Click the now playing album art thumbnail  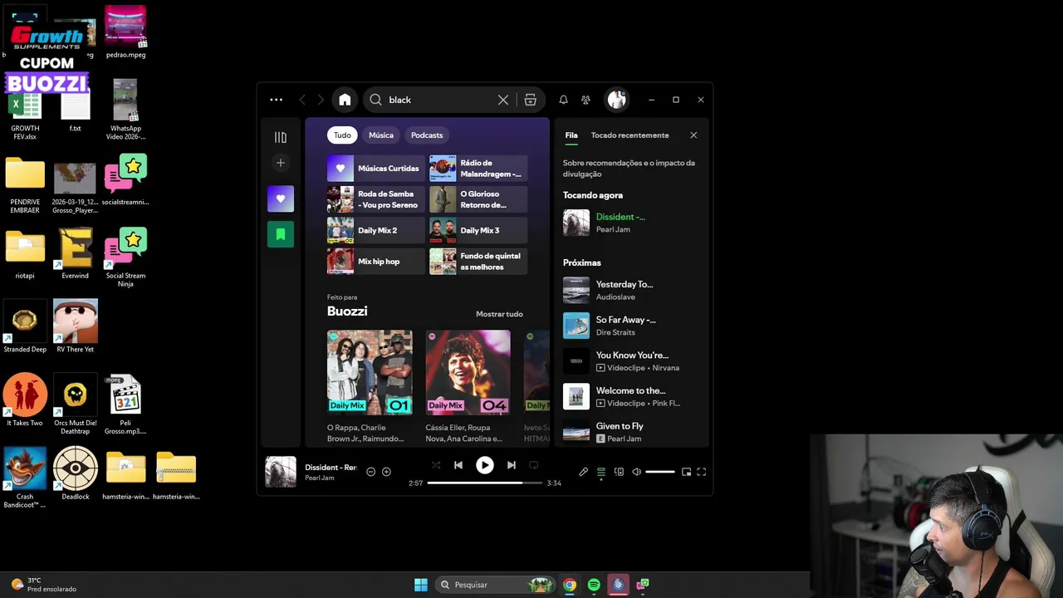281,472
